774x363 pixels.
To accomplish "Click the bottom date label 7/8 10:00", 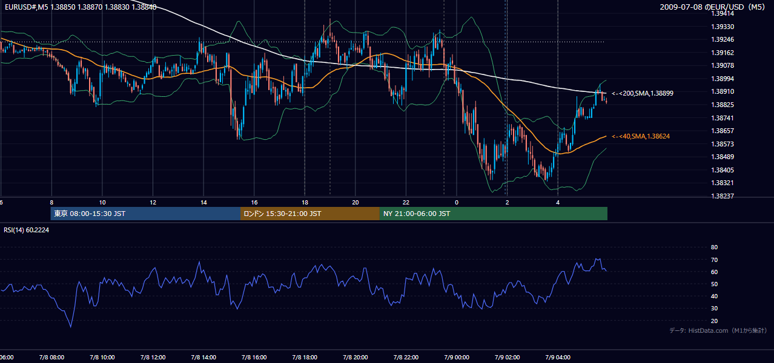I will point(102,358).
